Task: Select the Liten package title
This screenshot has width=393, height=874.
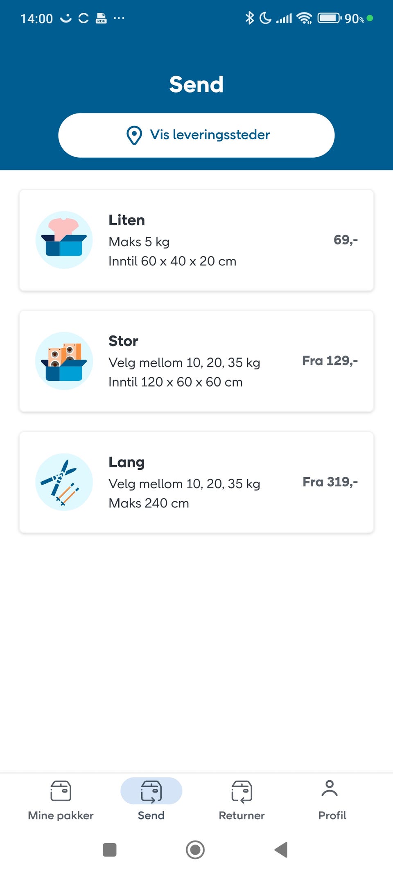Action: point(126,220)
